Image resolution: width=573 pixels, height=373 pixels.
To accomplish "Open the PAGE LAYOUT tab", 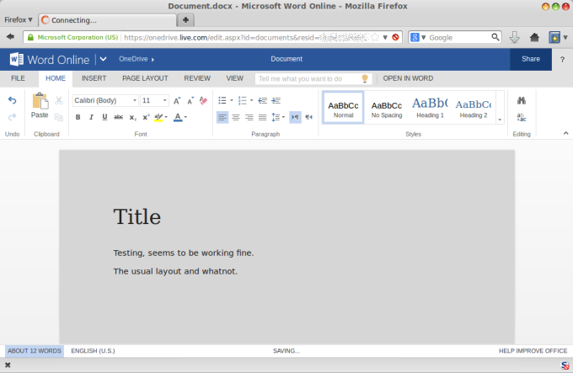I will coord(145,78).
